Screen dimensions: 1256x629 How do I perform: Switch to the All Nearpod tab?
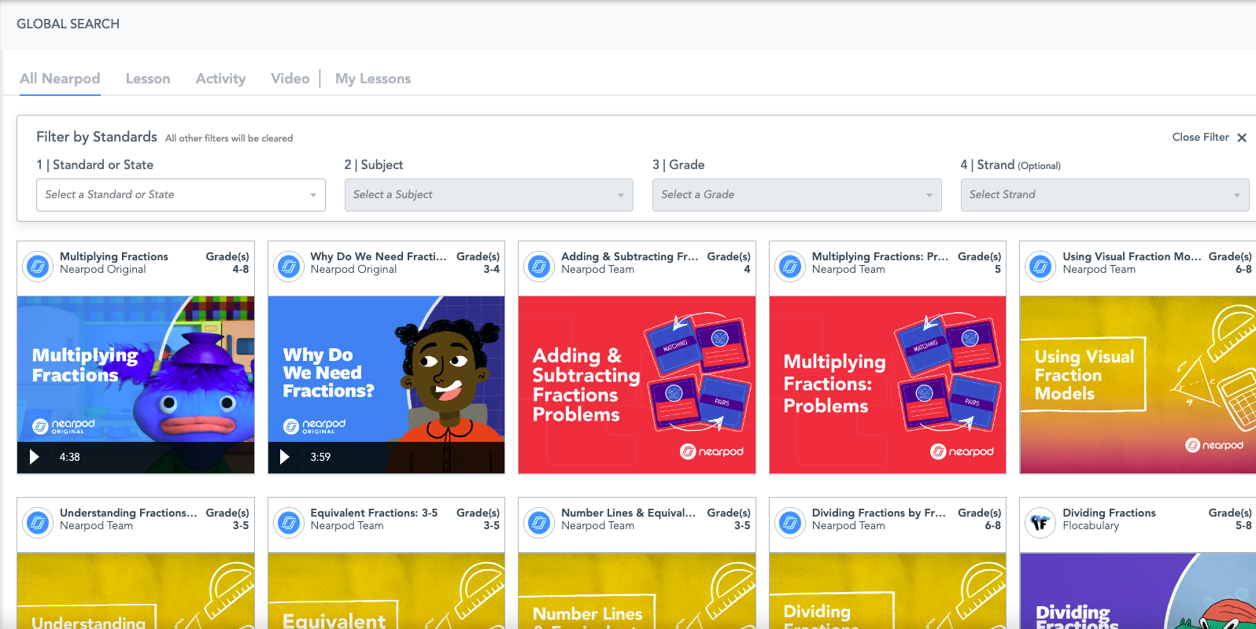(60, 79)
